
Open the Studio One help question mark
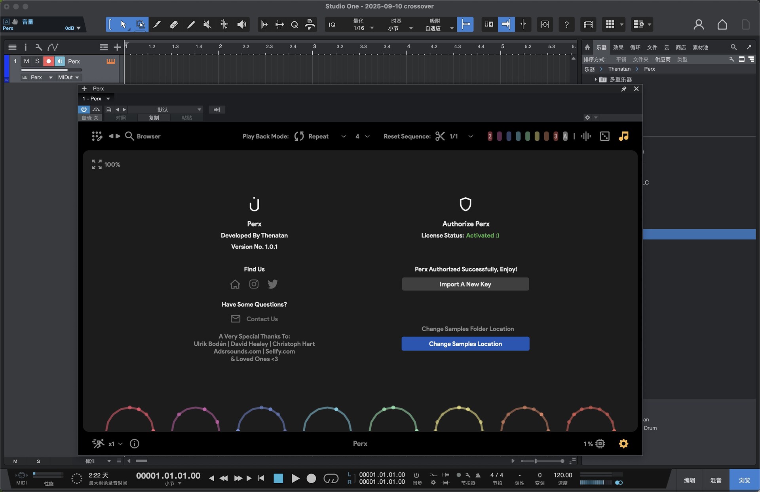tap(566, 25)
